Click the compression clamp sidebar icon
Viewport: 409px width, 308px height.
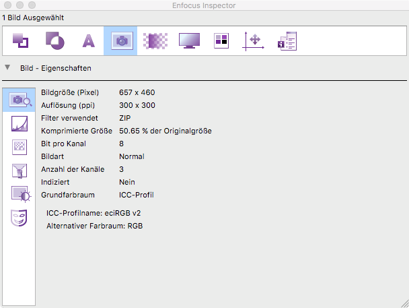tap(20, 171)
